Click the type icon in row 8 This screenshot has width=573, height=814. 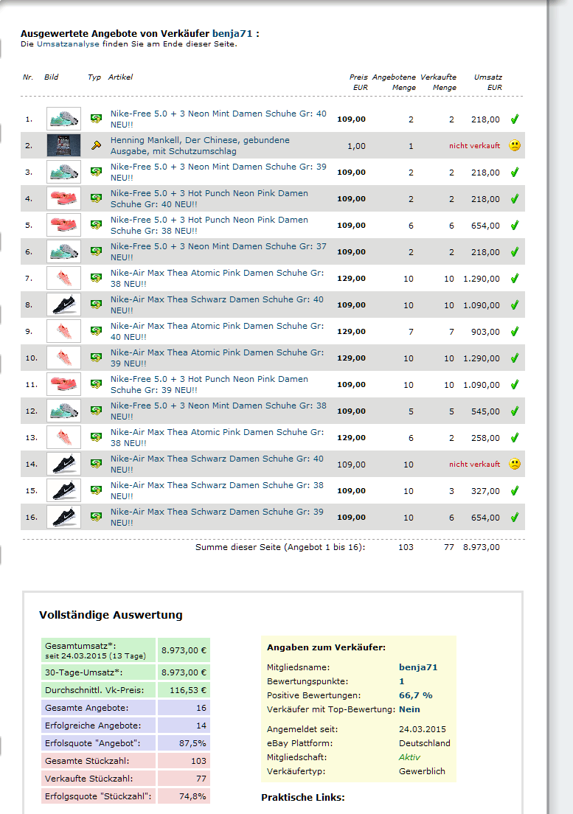tap(95, 305)
